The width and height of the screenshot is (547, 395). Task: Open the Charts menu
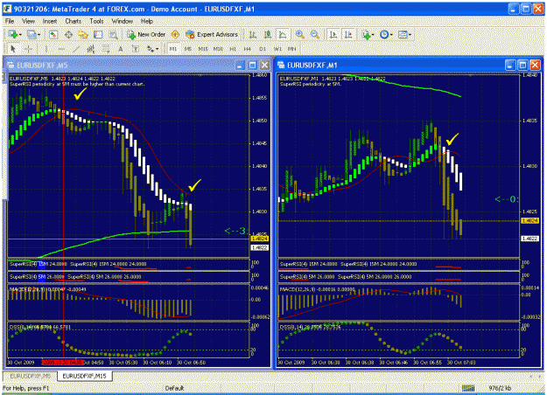tap(74, 21)
